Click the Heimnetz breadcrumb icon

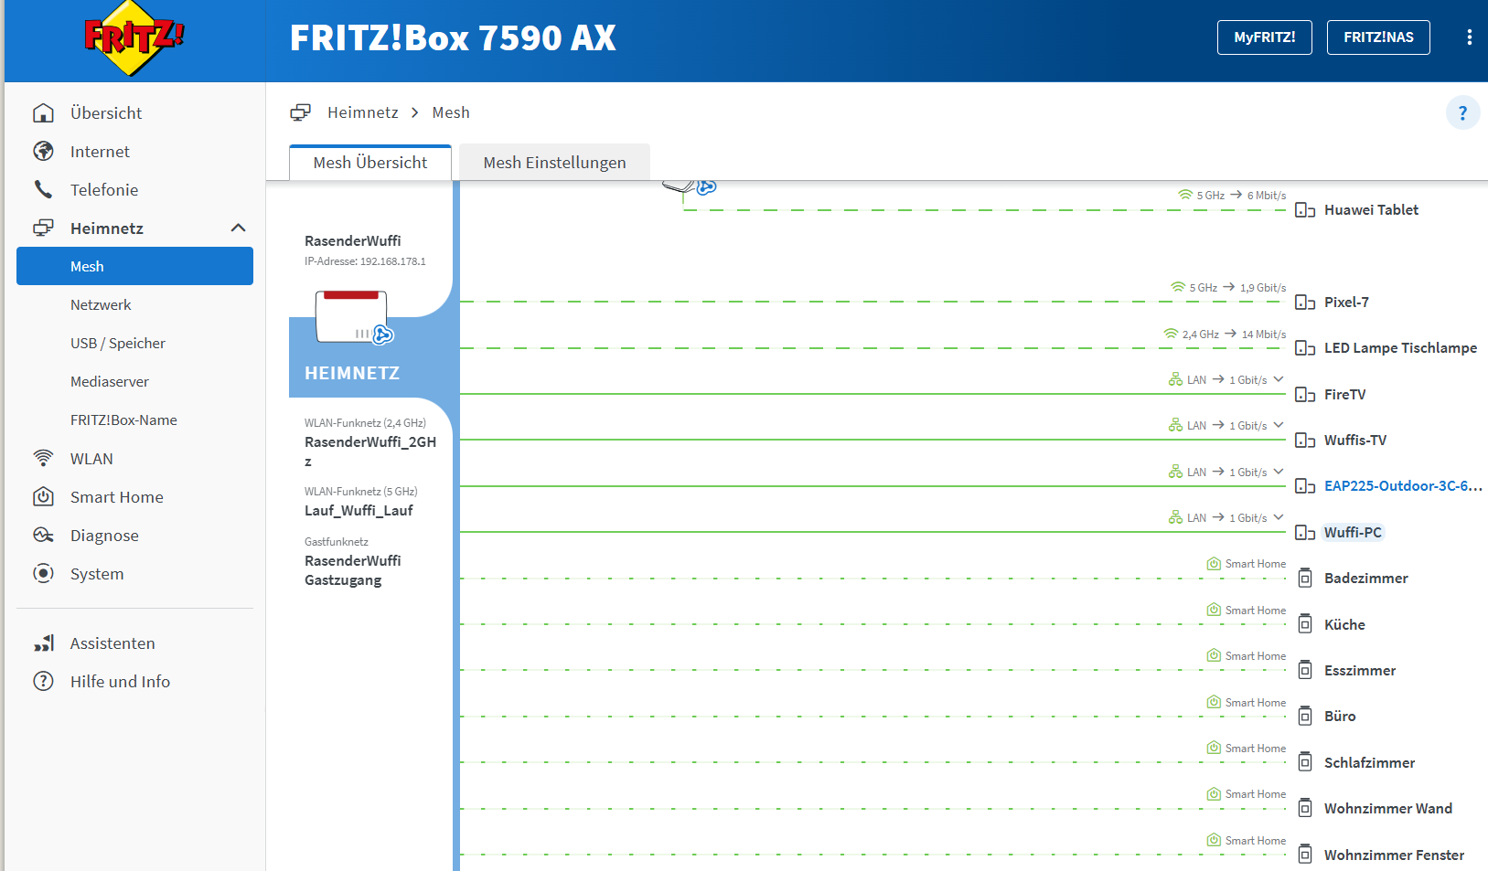coord(300,112)
